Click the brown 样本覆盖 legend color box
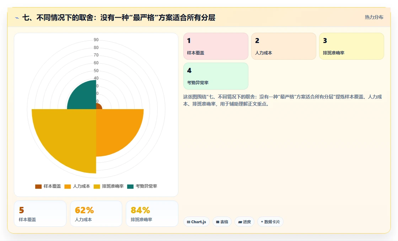Viewport: 398px width, 241px height. pyautogui.click(x=38, y=186)
